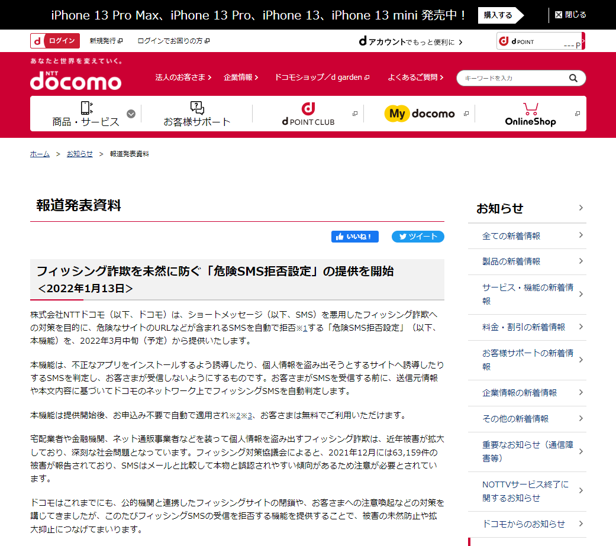The height and width of the screenshot is (546, 616).
Task: Share via the ツイート button
Action: [418, 237]
